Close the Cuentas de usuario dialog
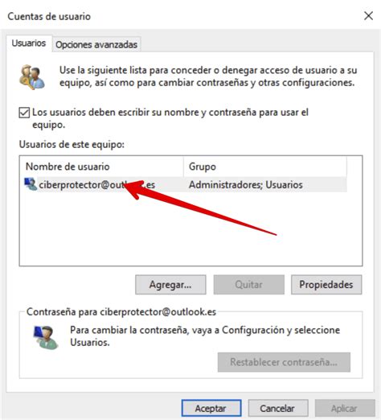The width and height of the screenshot is (381, 420). [368, 16]
